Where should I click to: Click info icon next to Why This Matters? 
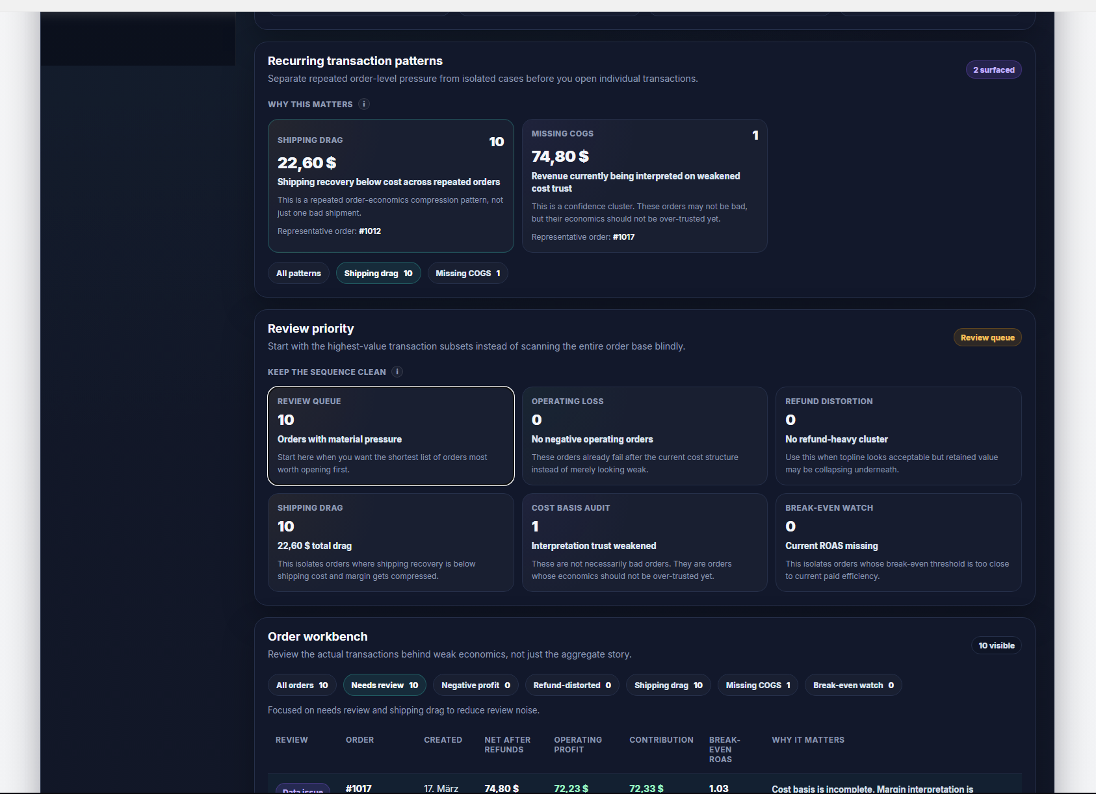[364, 104]
